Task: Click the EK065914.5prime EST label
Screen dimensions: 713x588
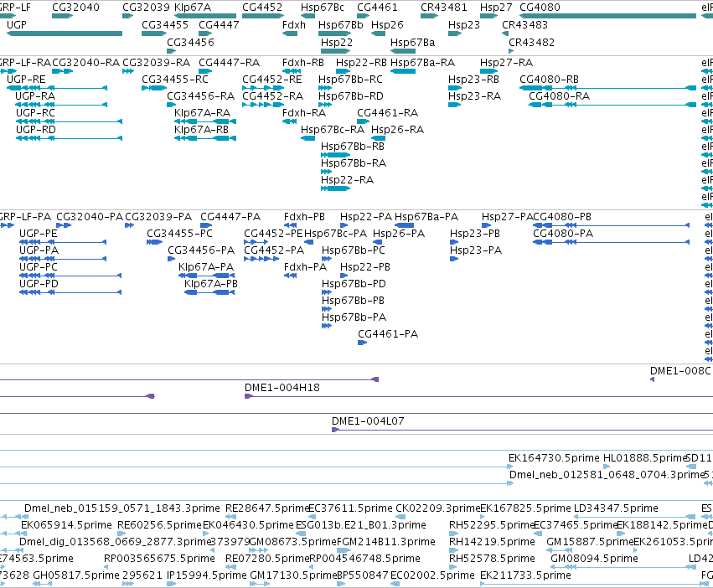Action: click(66, 525)
